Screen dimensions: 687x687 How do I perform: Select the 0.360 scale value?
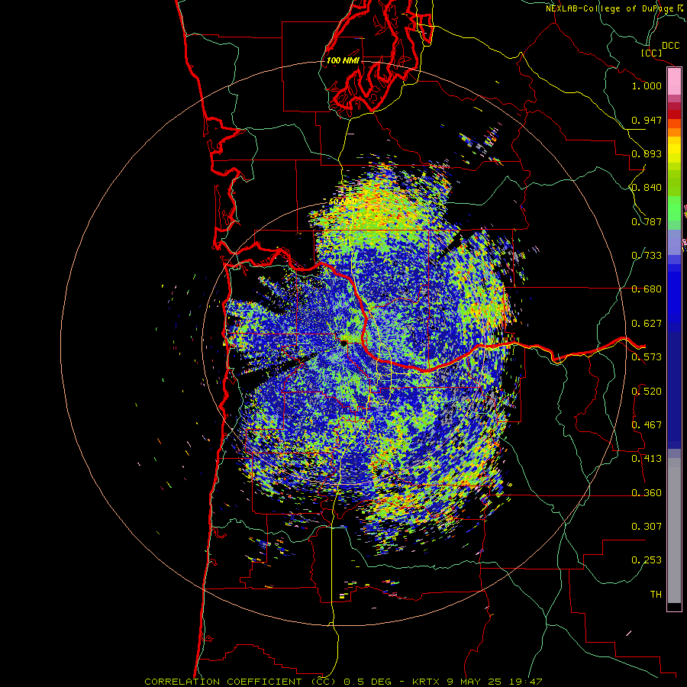click(x=647, y=493)
